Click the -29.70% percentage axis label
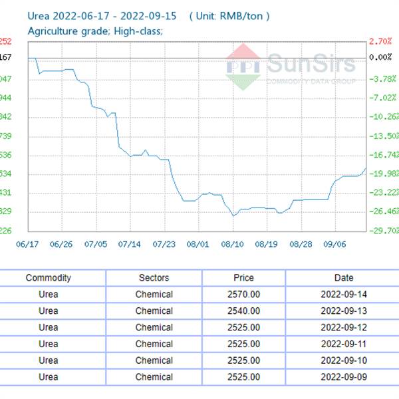The width and height of the screenshot is (399, 399). click(384, 231)
